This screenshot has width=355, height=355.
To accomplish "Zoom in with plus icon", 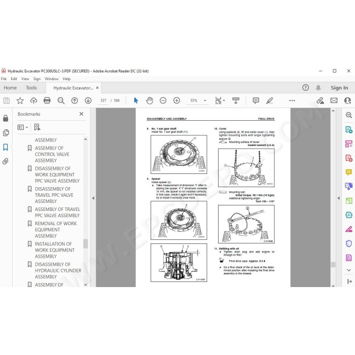I will (176, 100).
